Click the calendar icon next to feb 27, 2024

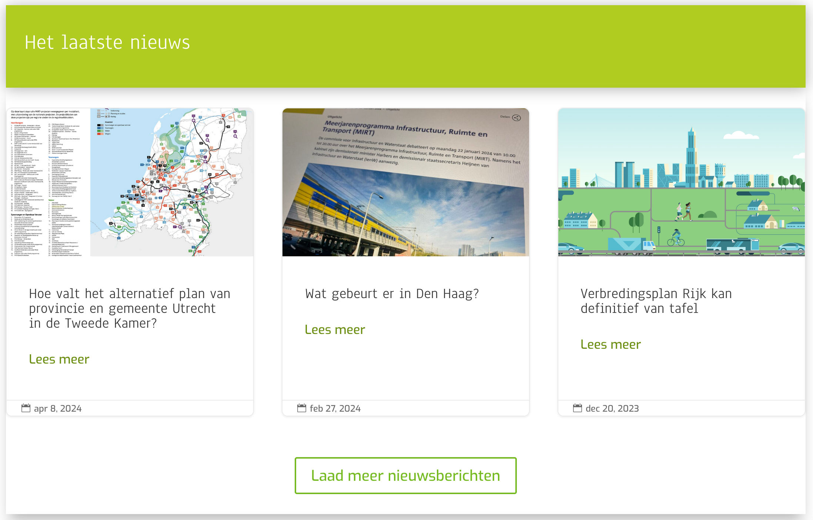coord(301,408)
